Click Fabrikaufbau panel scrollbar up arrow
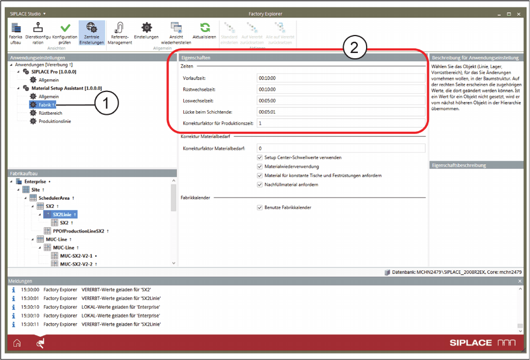The height and width of the screenshot is (360, 530). tap(173, 181)
